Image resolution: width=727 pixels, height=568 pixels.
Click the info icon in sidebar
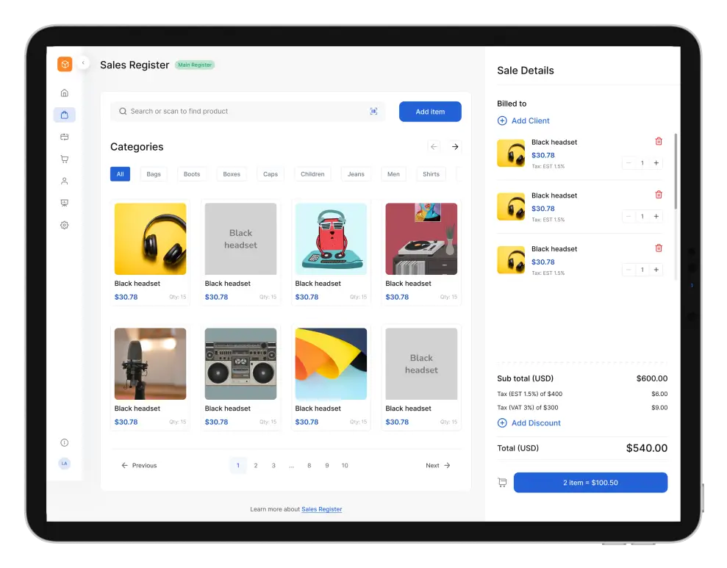tap(65, 442)
